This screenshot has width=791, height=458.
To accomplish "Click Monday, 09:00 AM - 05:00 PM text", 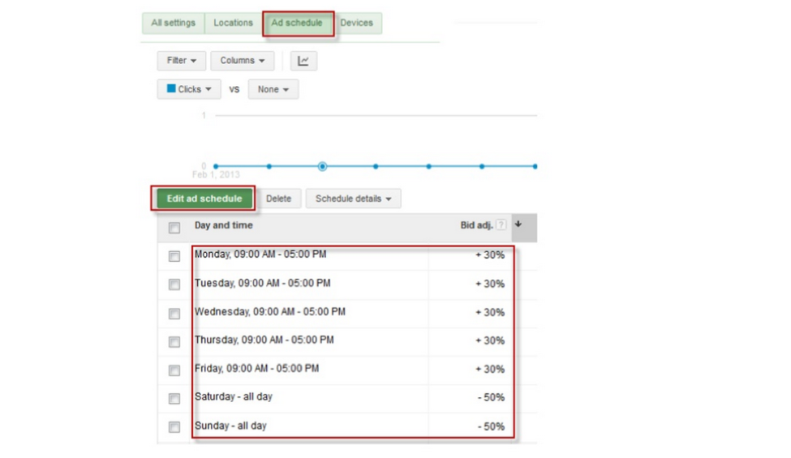I will click(x=260, y=255).
